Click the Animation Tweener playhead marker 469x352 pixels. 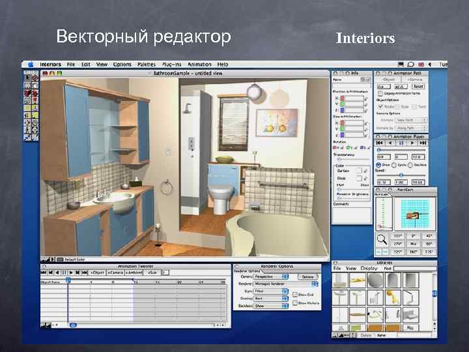pos(68,280)
